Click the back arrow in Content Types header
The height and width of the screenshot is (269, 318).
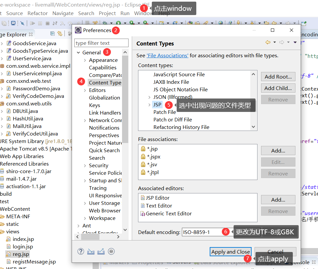[269, 43]
